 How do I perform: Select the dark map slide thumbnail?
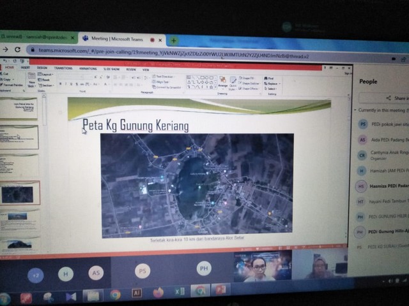(20, 193)
